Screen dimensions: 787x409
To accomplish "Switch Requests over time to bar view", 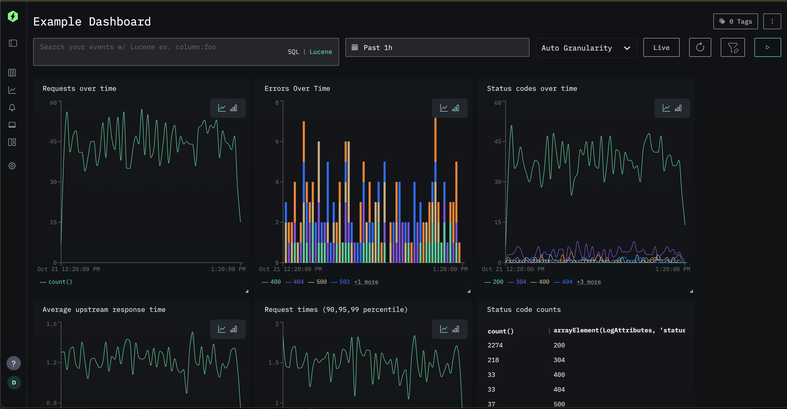I will (x=234, y=108).
